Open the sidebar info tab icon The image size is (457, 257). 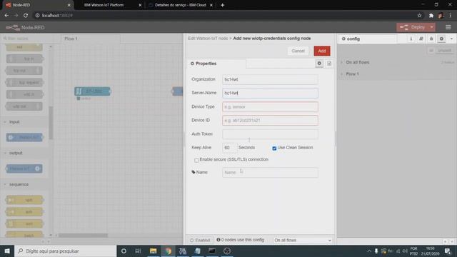(x=411, y=39)
